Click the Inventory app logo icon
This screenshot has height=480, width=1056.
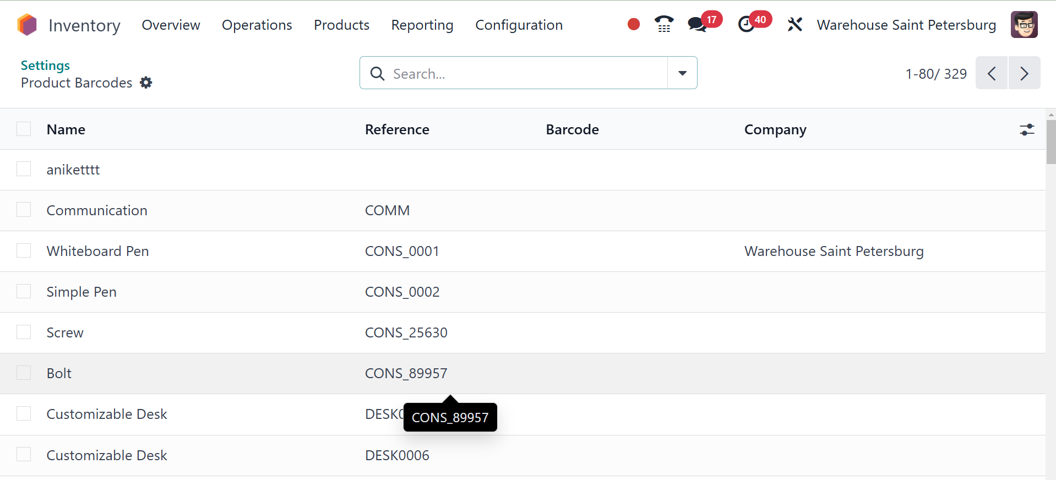(x=26, y=25)
